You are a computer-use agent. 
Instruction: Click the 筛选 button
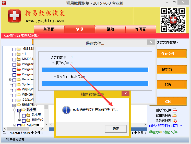pos(172,85)
